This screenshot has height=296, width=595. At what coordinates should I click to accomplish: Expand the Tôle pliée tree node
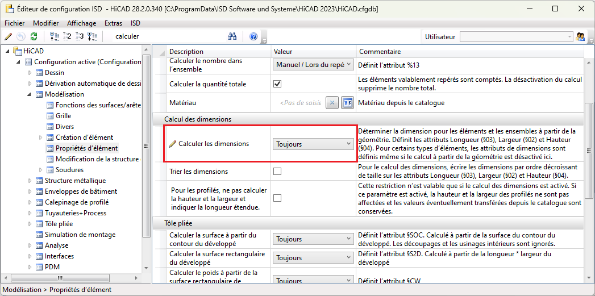30,224
